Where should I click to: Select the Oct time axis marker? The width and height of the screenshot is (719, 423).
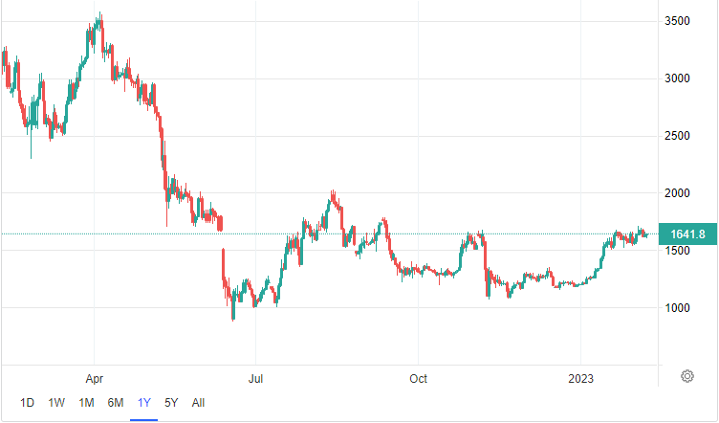[418, 377]
